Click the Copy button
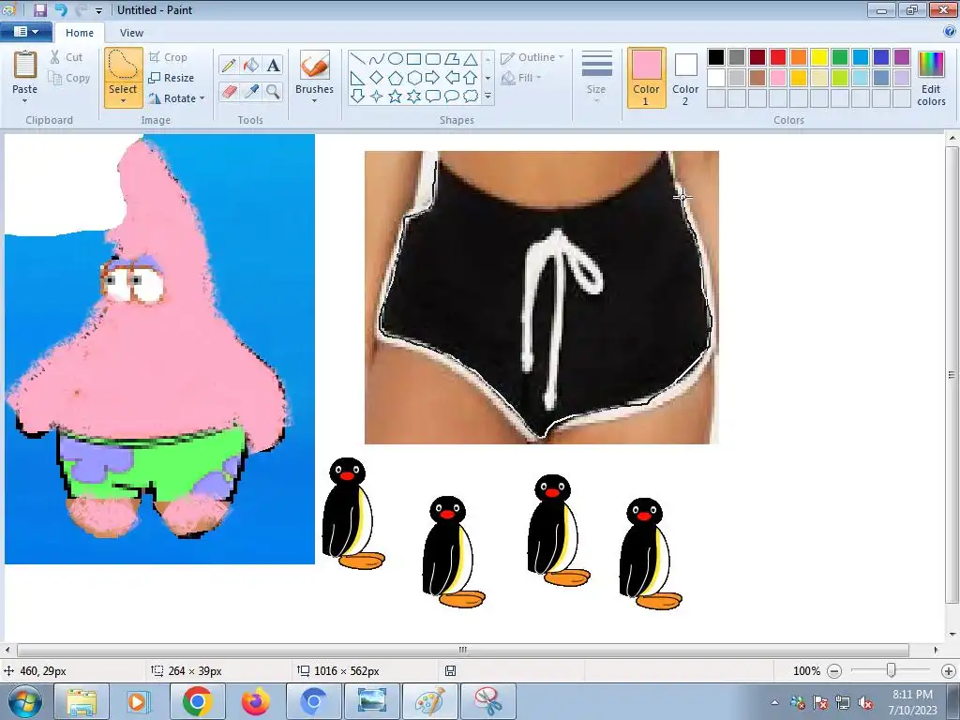 point(69,78)
